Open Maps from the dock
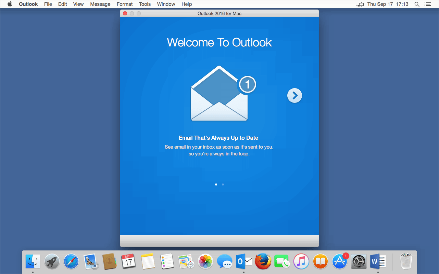This screenshot has height=274, width=439. 186,262
